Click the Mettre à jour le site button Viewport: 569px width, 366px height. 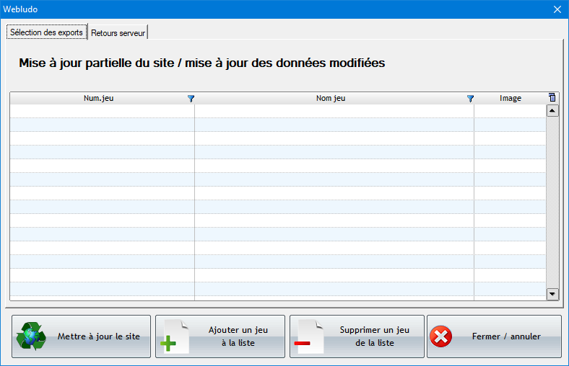(82, 336)
